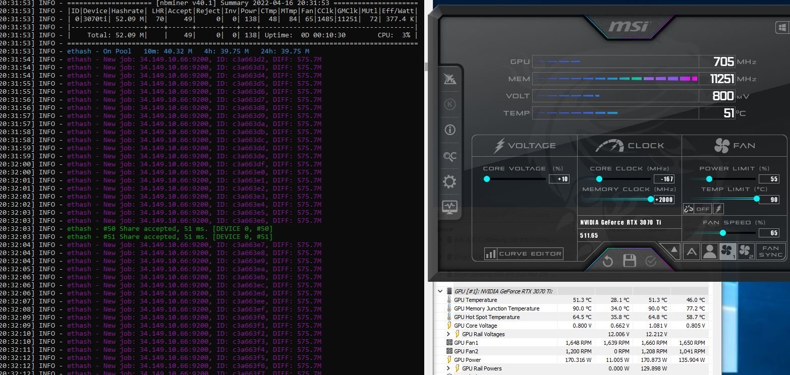The image size is (790, 375).
Task: Click the GPU Power lightning icon
Action: (449, 360)
